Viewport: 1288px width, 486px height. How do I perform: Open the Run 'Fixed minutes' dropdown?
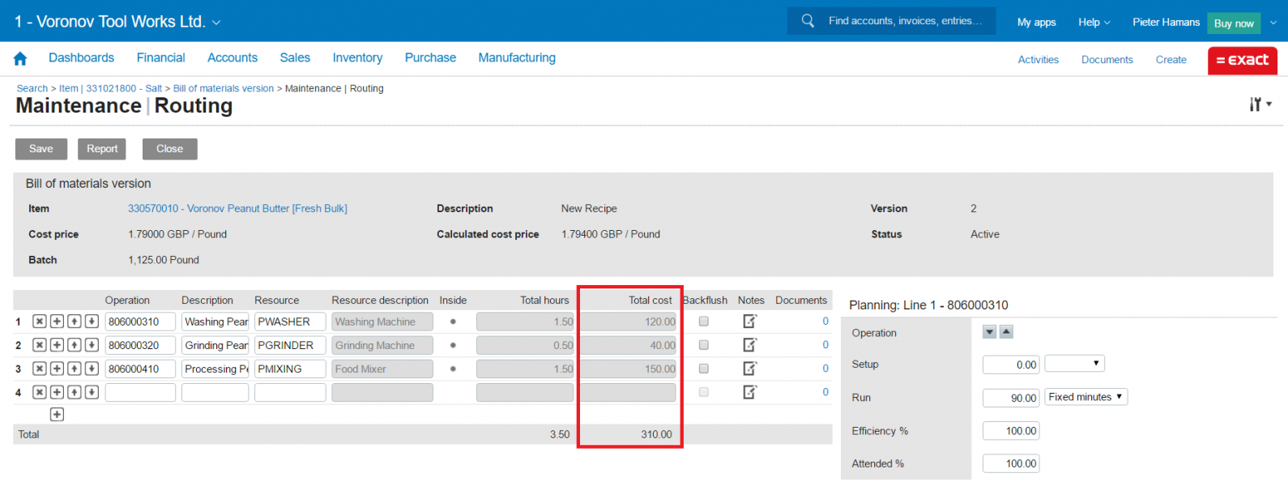(1086, 397)
